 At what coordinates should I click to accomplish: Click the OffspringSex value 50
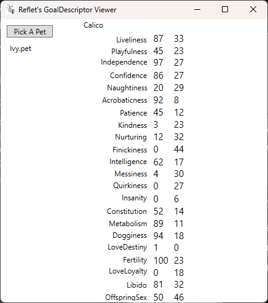click(158, 297)
